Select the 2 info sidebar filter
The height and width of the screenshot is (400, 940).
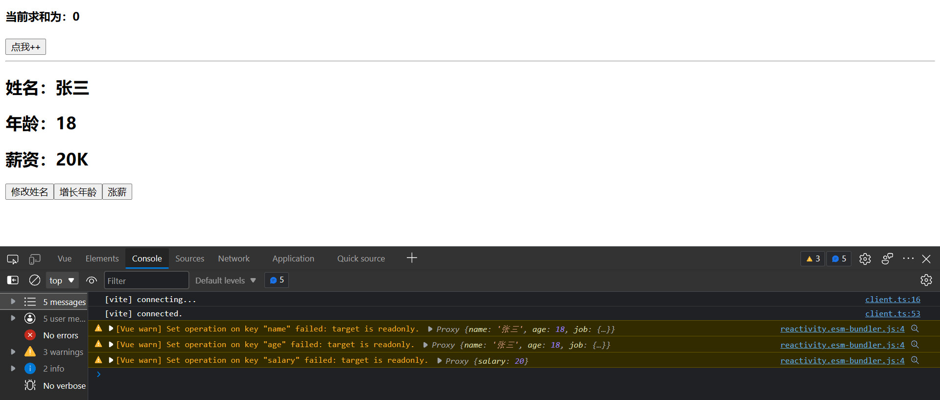click(44, 369)
